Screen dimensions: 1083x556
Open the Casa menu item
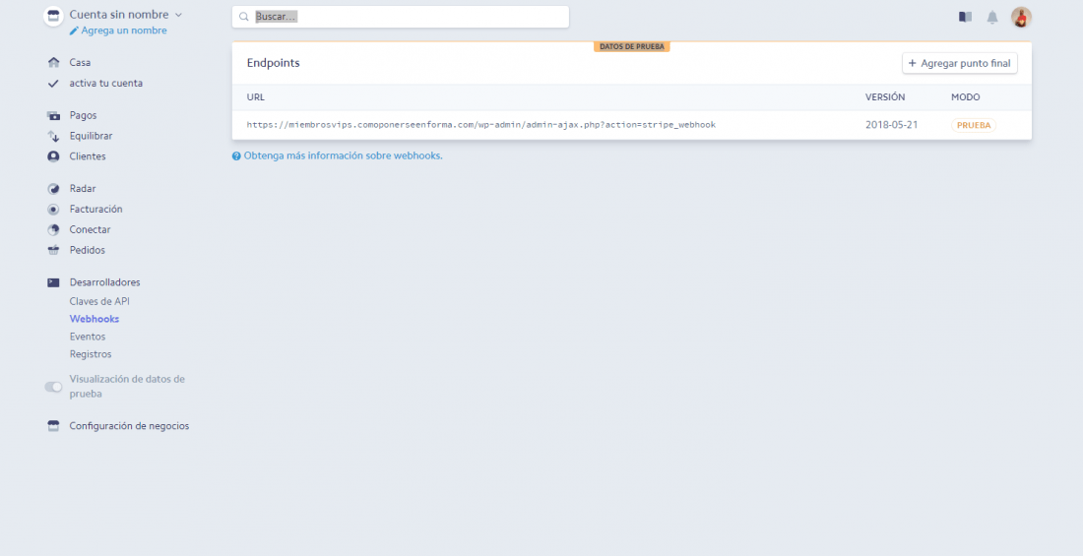coord(80,62)
